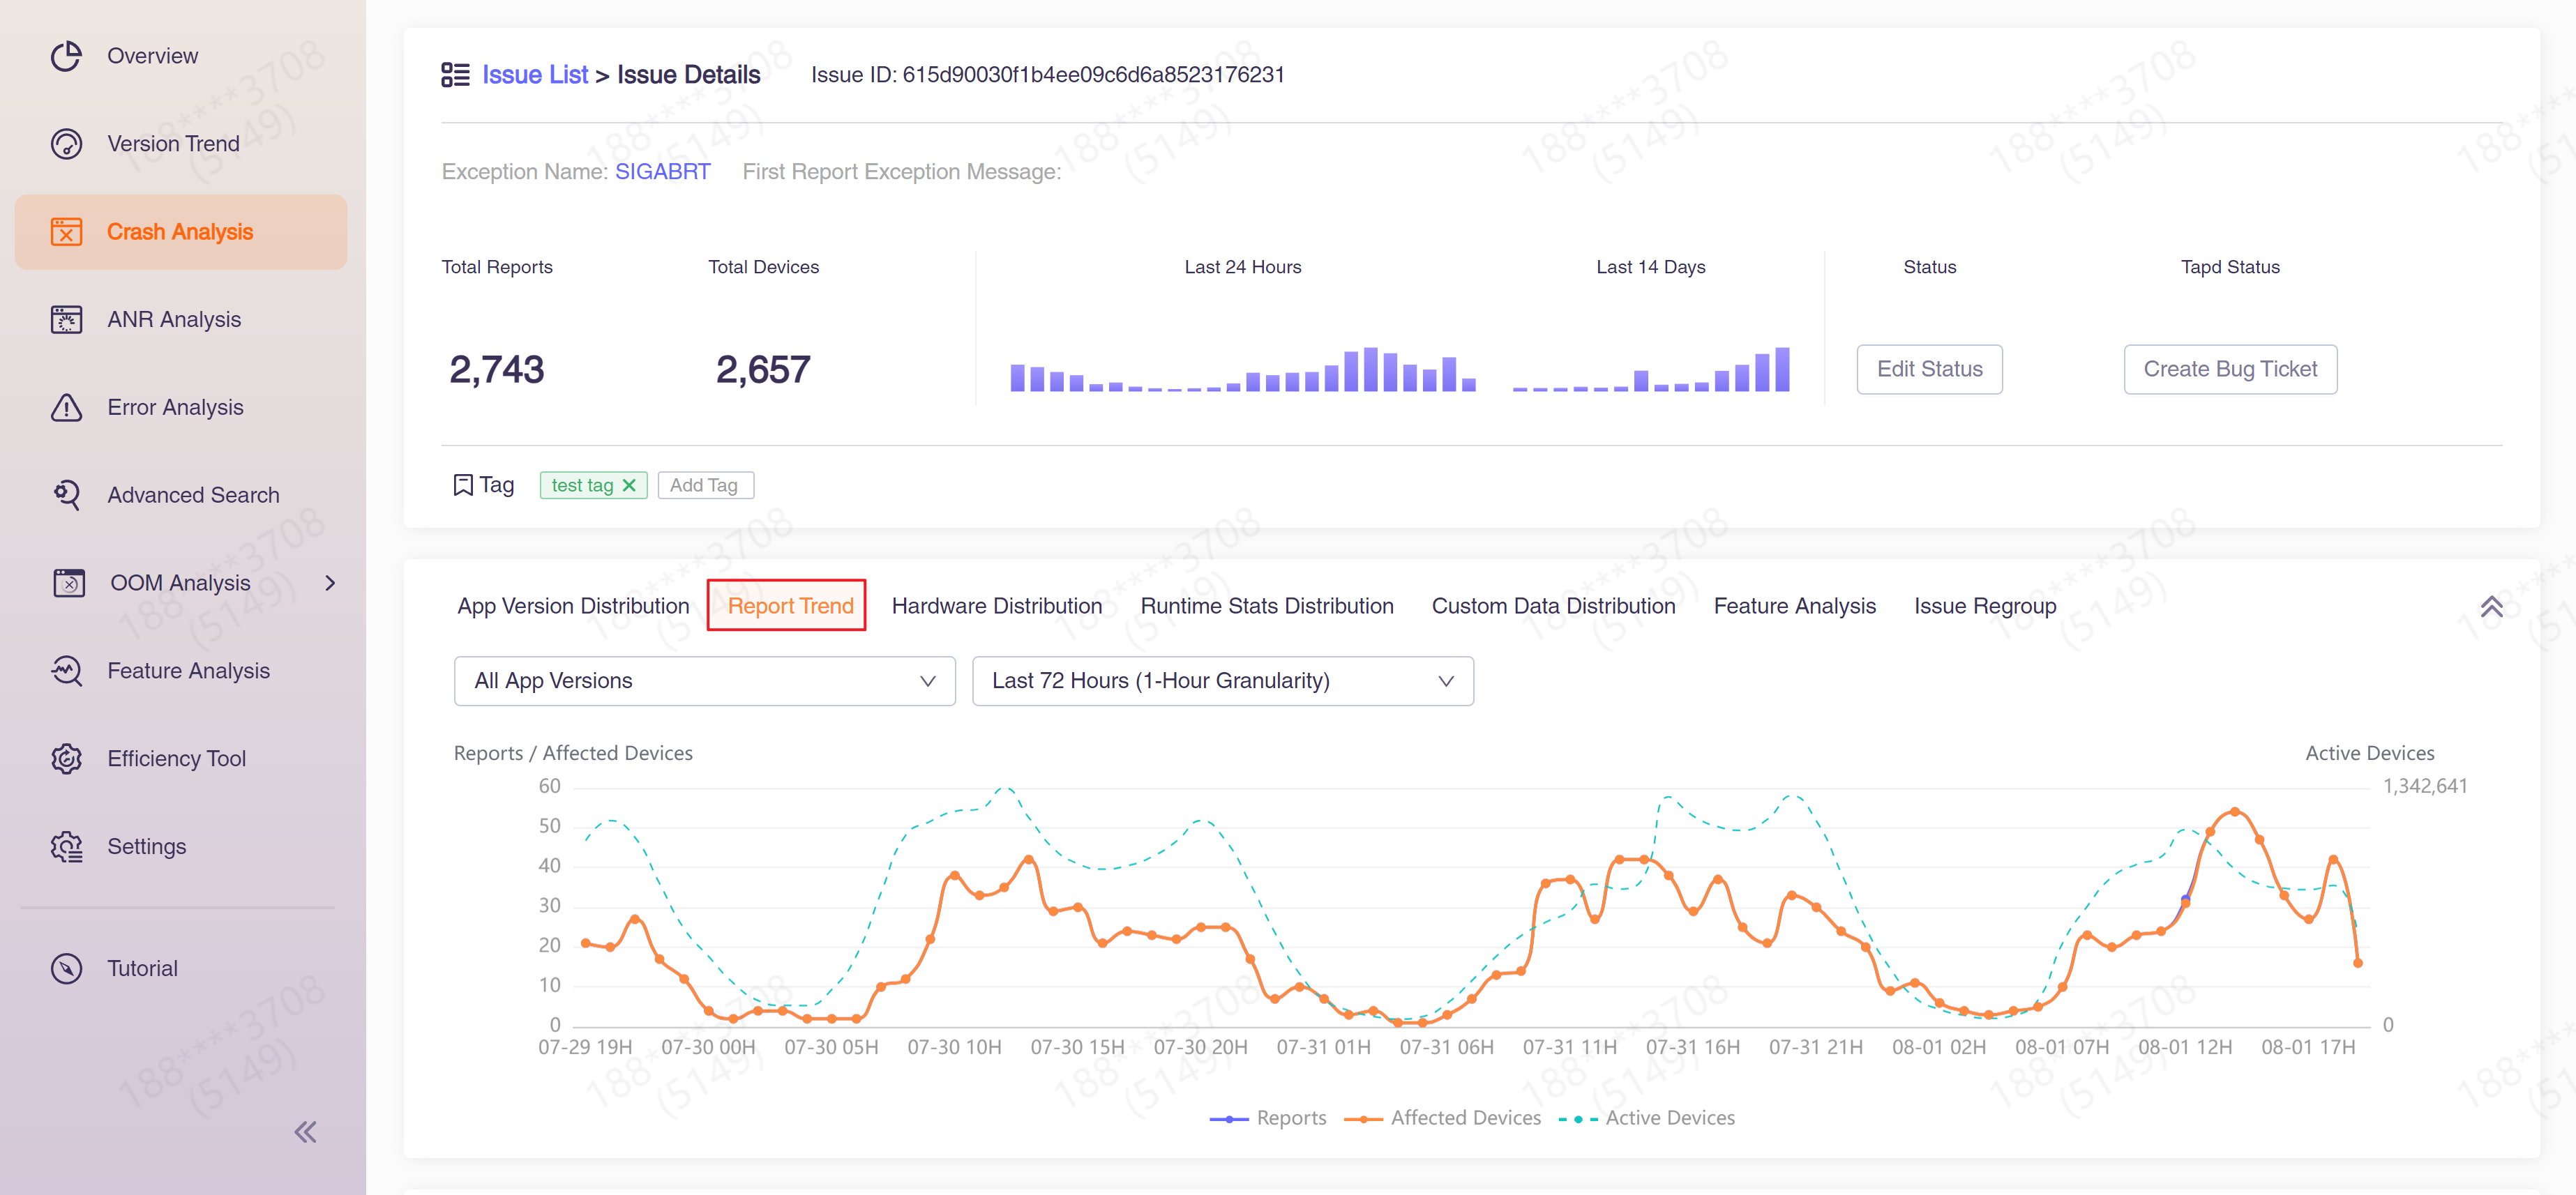Viewport: 2576px width, 1195px height.
Task: Click the Edit Status button
Action: (1929, 370)
